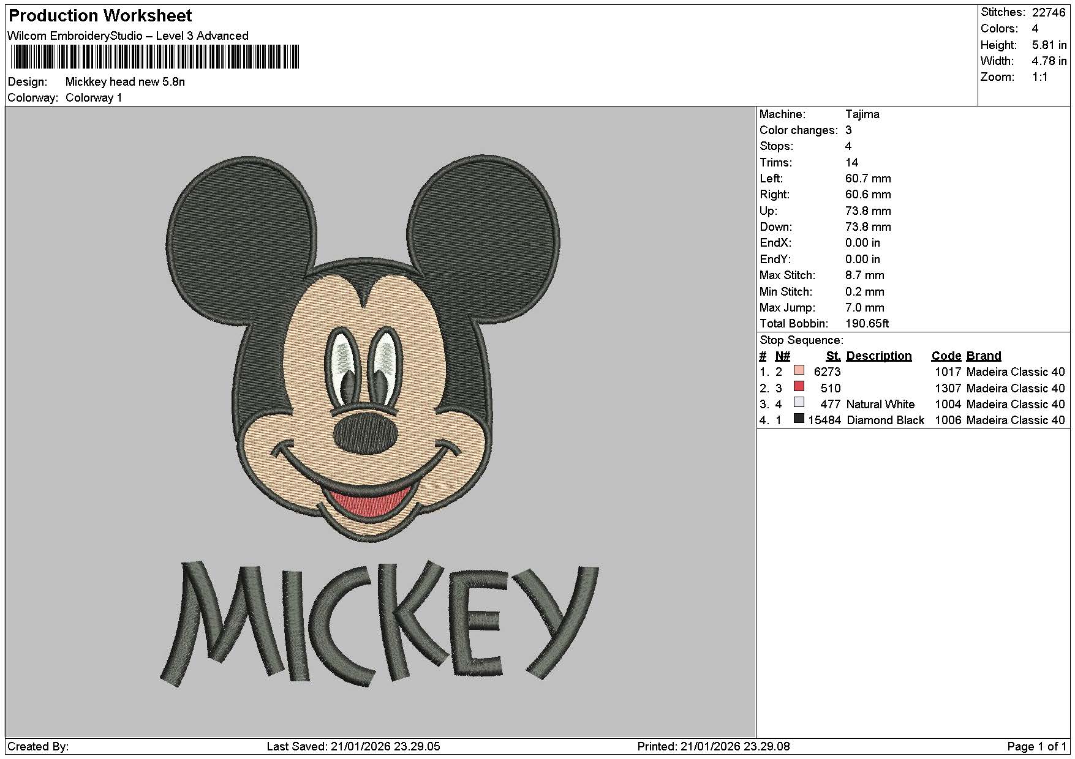Click the 'Description' column header
Viewport: 1075px width, 759px height.
(878, 356)
